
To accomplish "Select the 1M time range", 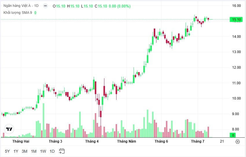I will [34, 151].
